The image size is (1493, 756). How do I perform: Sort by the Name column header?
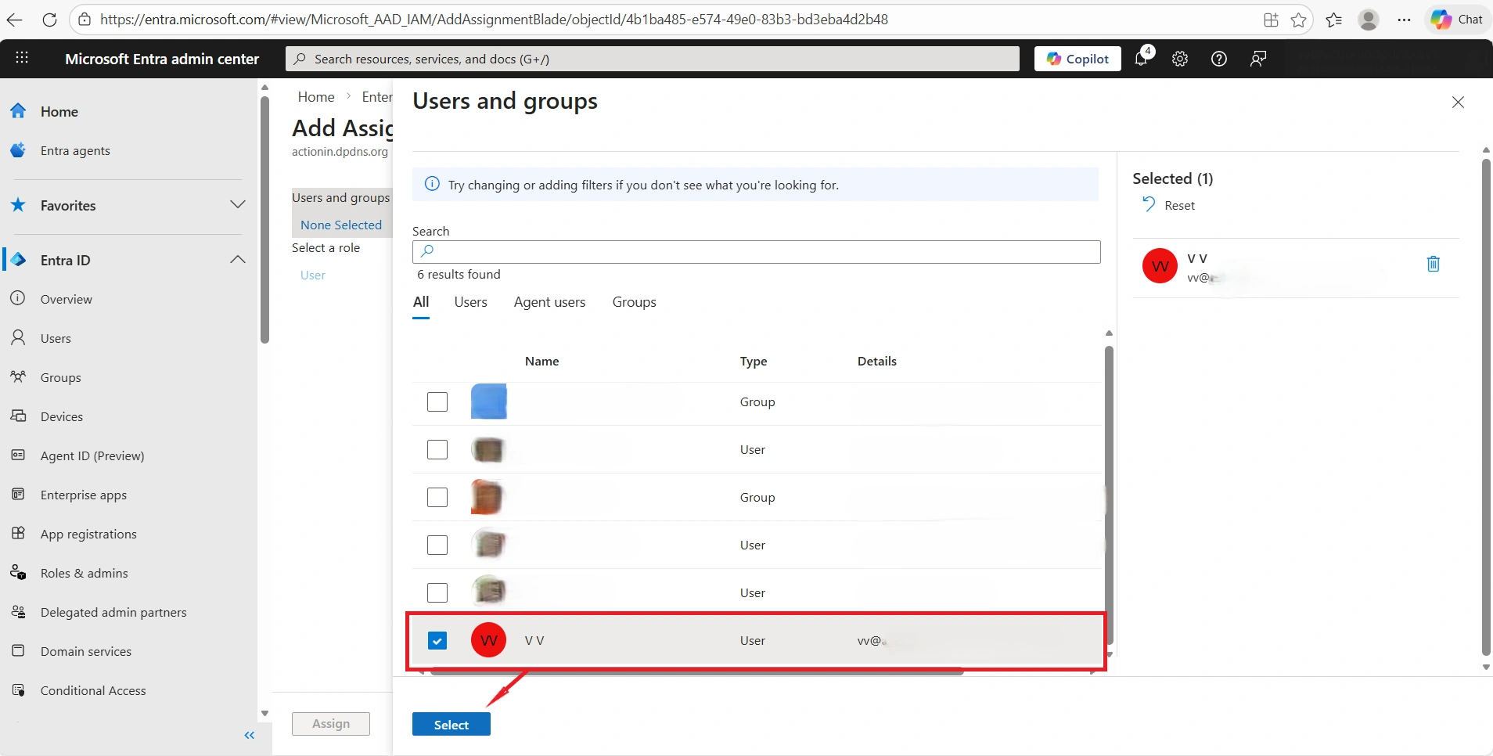(541, 361)
